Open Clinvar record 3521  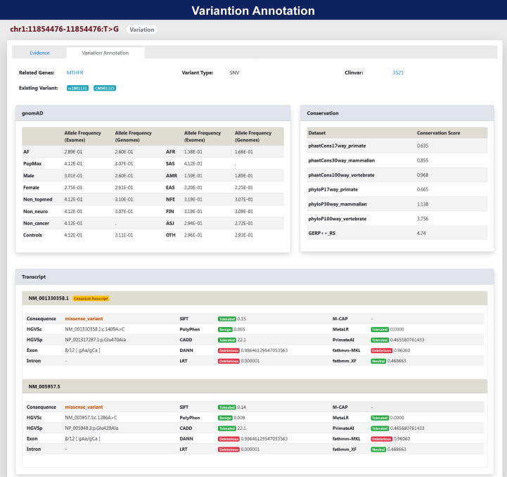click(x=398, y=72)
